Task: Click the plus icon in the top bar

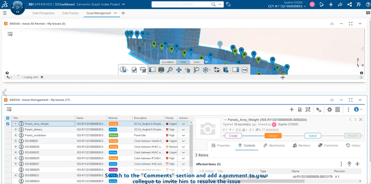Action: [x=331, y=4]
